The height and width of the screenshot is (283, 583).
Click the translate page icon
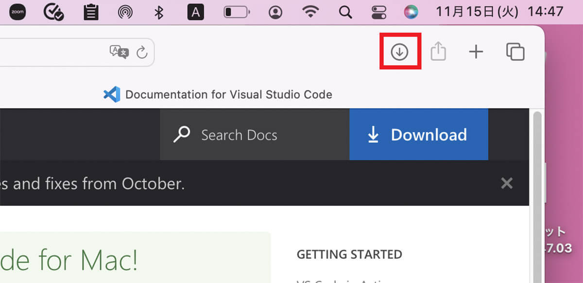(119, 52)
